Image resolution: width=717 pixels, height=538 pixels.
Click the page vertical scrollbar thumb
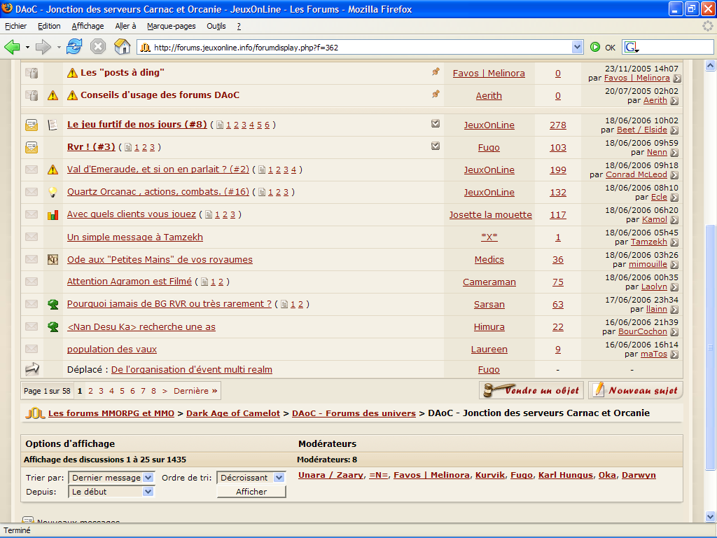pyautogui.click(x=710, y=347)
